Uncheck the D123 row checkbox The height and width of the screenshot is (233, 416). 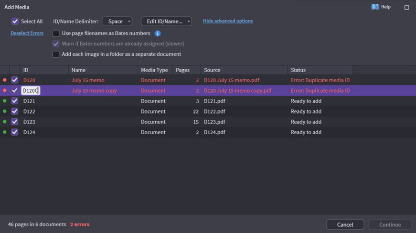point(15,122)
